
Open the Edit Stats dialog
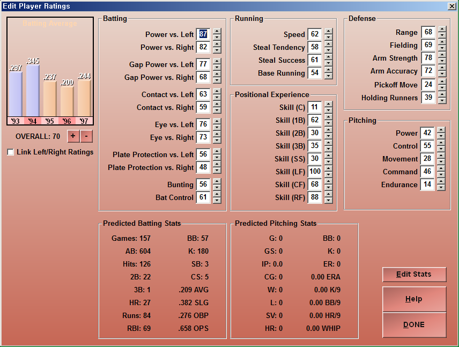(x=414, y=275)
